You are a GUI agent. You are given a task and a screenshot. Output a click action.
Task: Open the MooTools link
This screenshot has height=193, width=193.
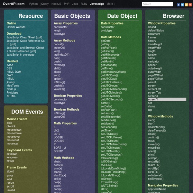13,86
